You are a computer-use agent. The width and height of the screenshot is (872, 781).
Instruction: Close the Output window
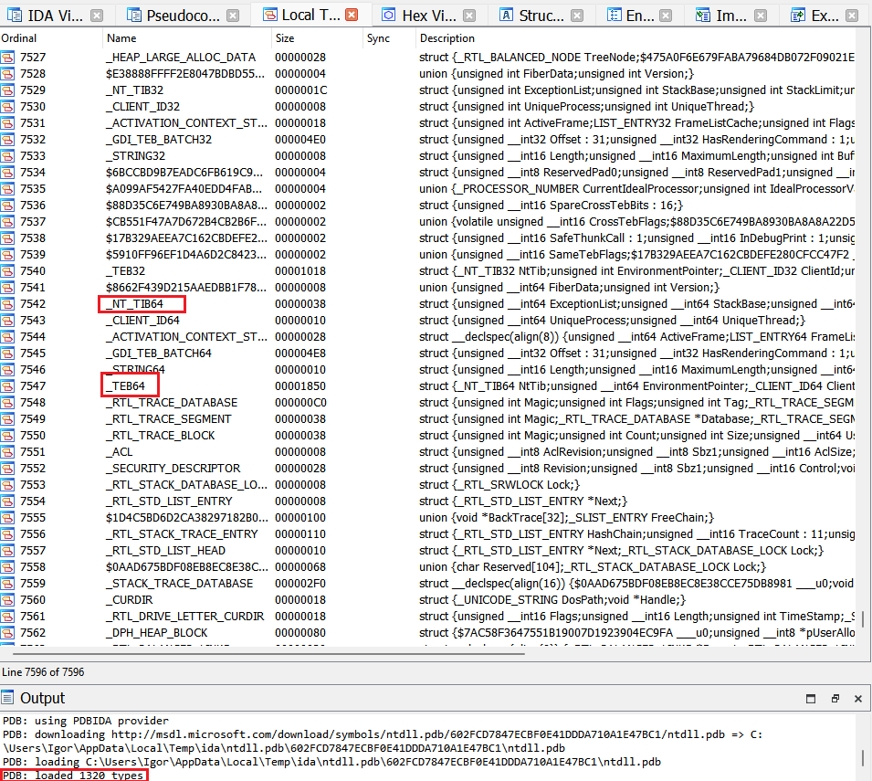coord(856,698)
